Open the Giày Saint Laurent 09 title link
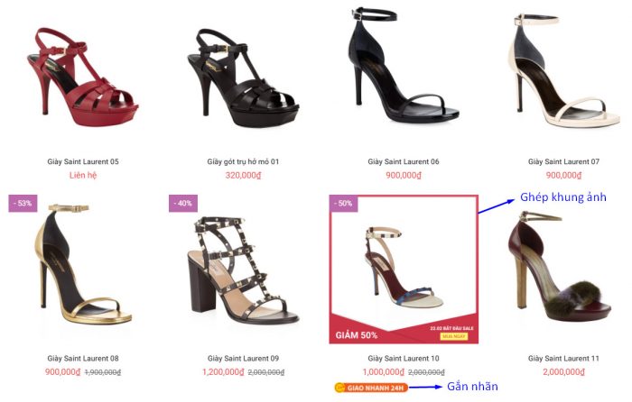 pyautogui.click(x=243, y=358)
